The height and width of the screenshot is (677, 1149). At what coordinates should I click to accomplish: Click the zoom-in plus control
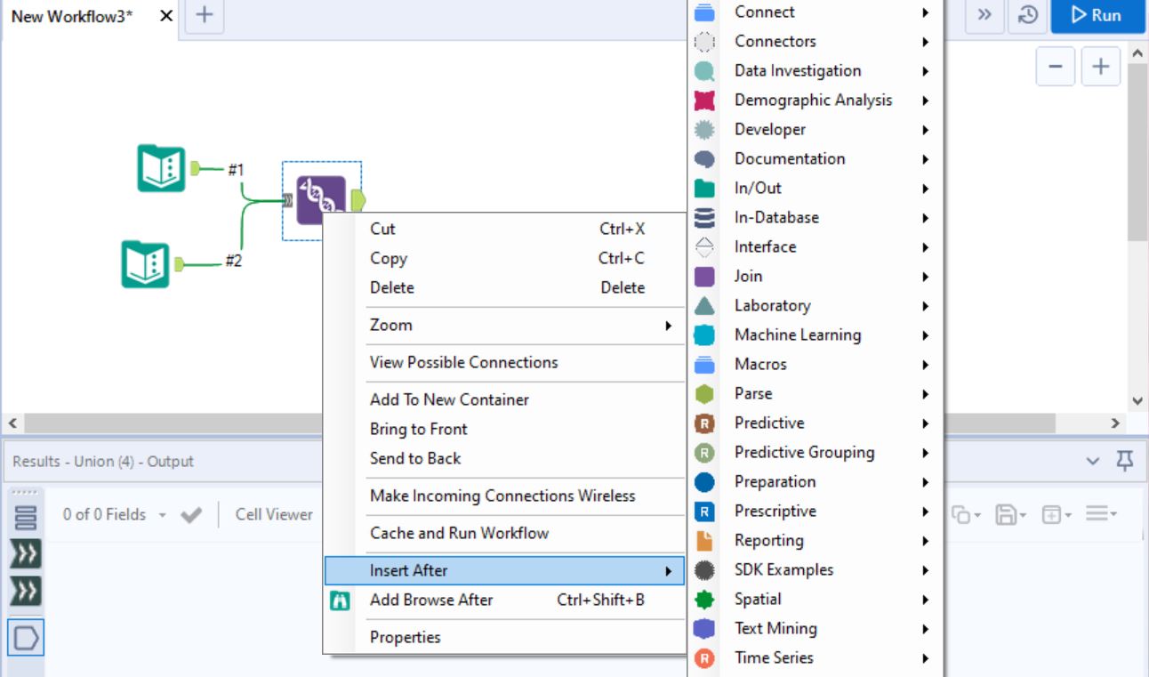(1100, 66)
